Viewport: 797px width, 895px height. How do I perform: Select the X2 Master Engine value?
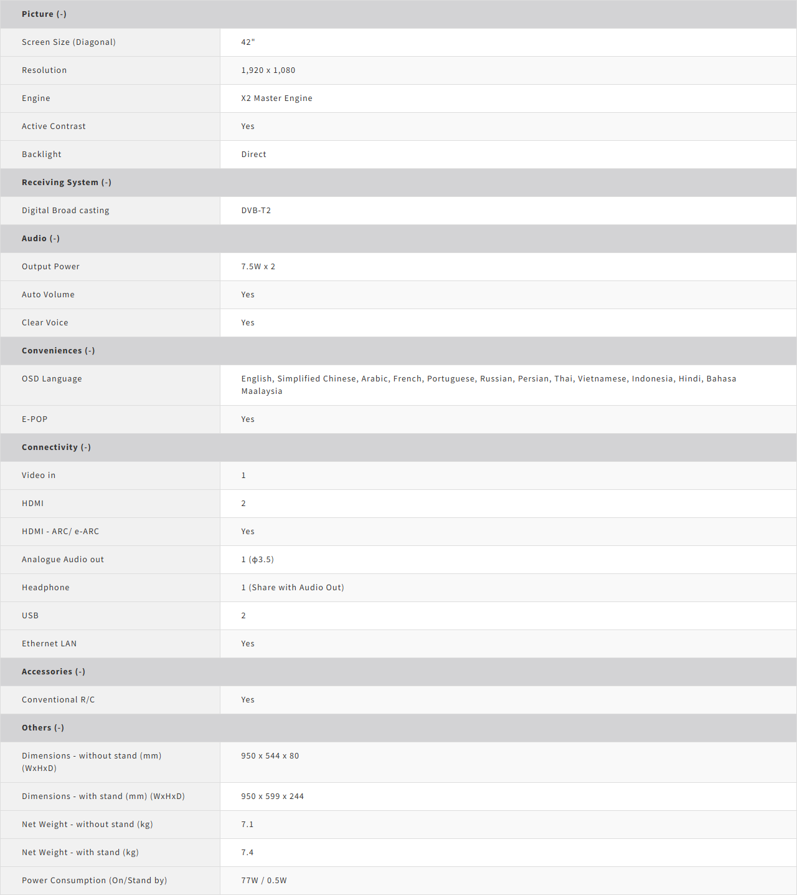[x=277, y=98]
